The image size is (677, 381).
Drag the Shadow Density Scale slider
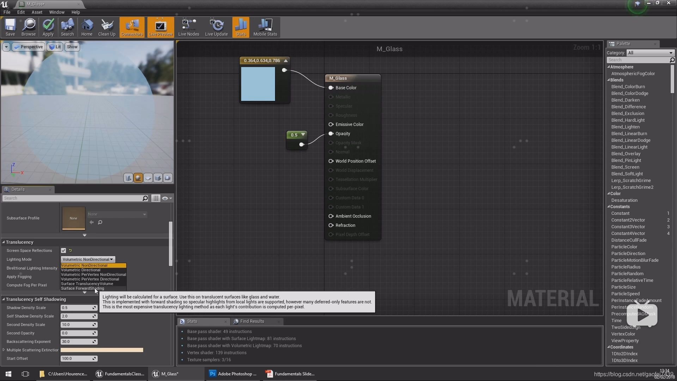[x=78, y=308]
